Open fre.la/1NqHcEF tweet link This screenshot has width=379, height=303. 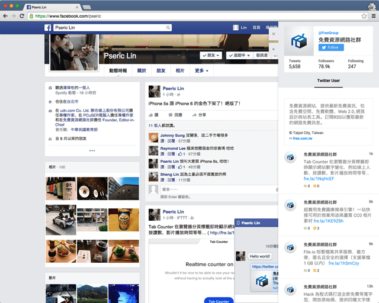coord(319,179)
